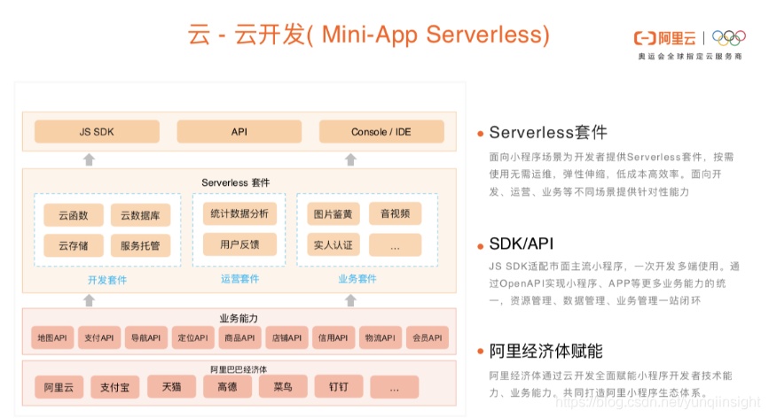The width and height of the screenshot is (769, 418).
Task: Click the 实人认证 block
Action: 333,244
